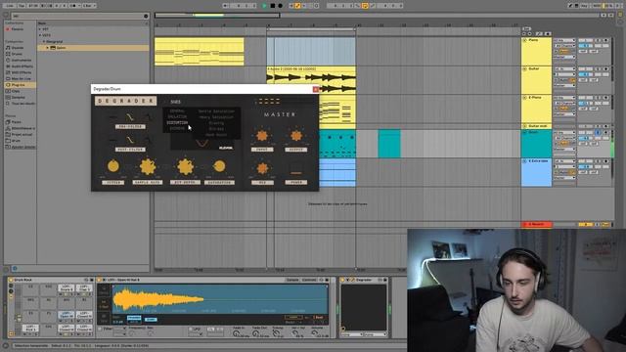Select DISTORTION preset category in Degrader
Image resolution: width=626 pixels, height=352 pixels.
tap(177, 123)
